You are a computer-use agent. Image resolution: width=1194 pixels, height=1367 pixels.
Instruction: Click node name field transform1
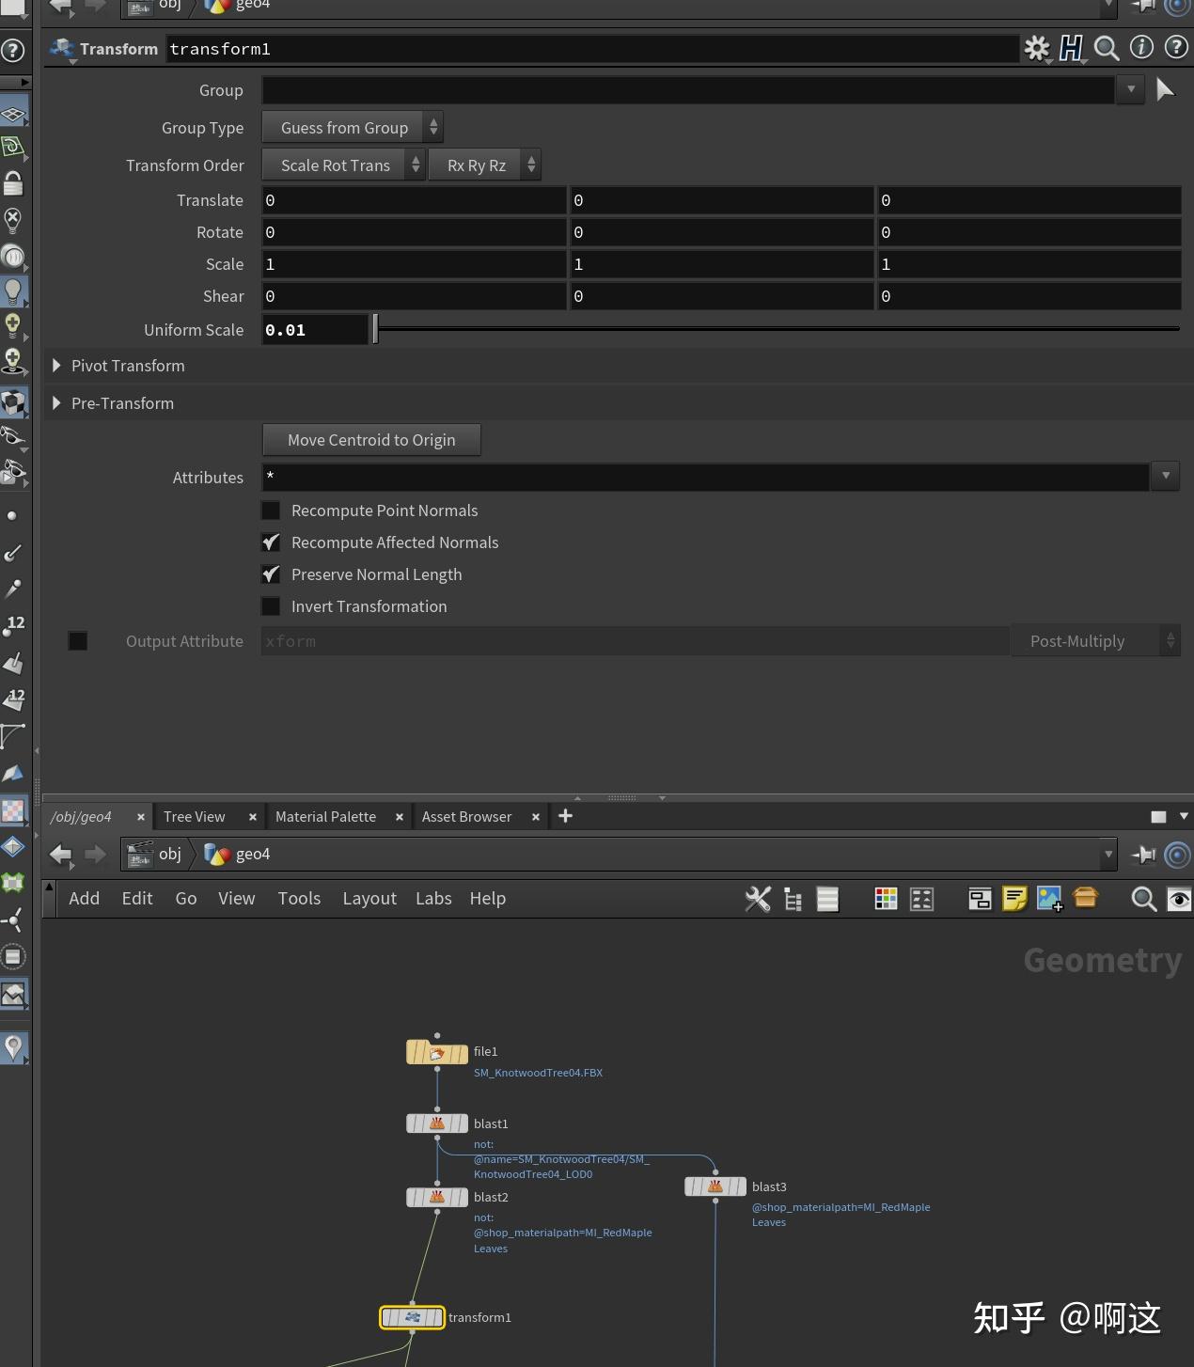[x=592, y=49]
